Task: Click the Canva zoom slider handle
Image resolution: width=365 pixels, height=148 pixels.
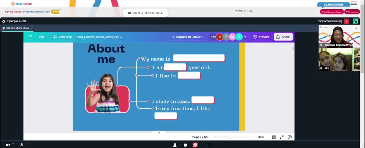Action: (x=229, y=137)
